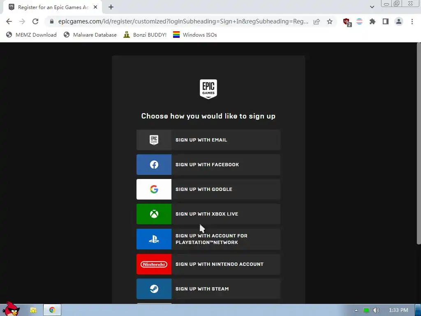Reload the current page

[x=35, y=21]
